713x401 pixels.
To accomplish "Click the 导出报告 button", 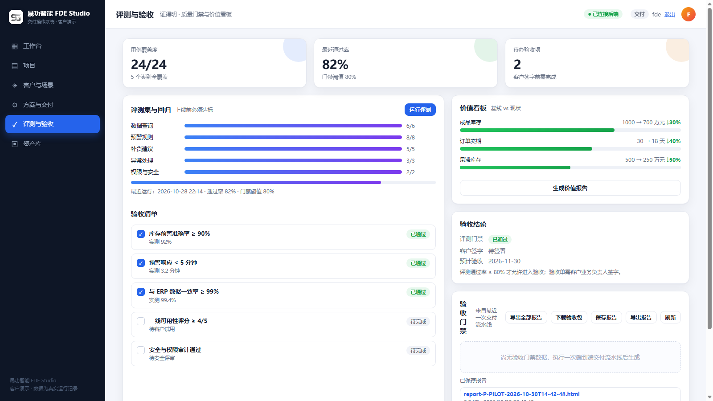I will pyautogui.click(x=641, y=317).
